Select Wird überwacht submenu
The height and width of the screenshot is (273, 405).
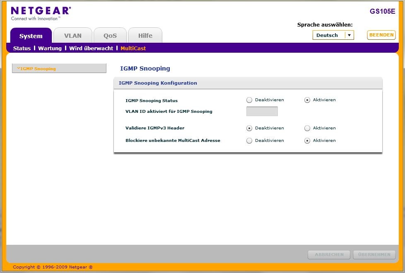91,48
